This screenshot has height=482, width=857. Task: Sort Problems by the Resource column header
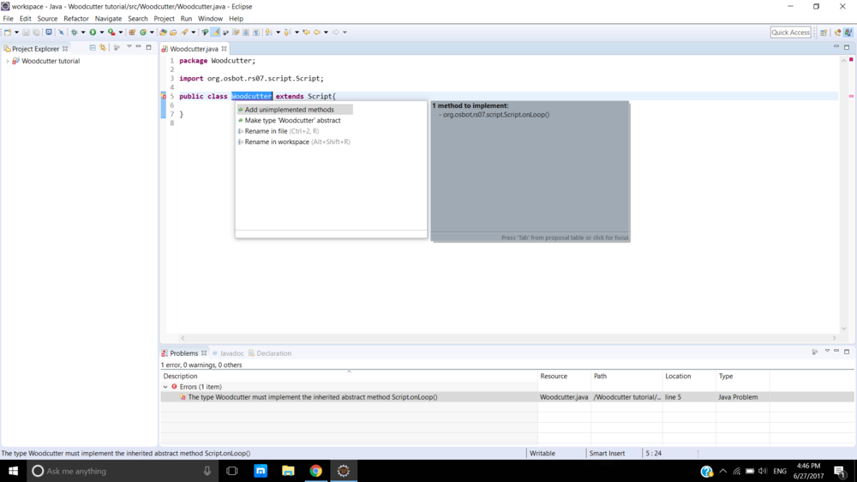tap(564, 376)
